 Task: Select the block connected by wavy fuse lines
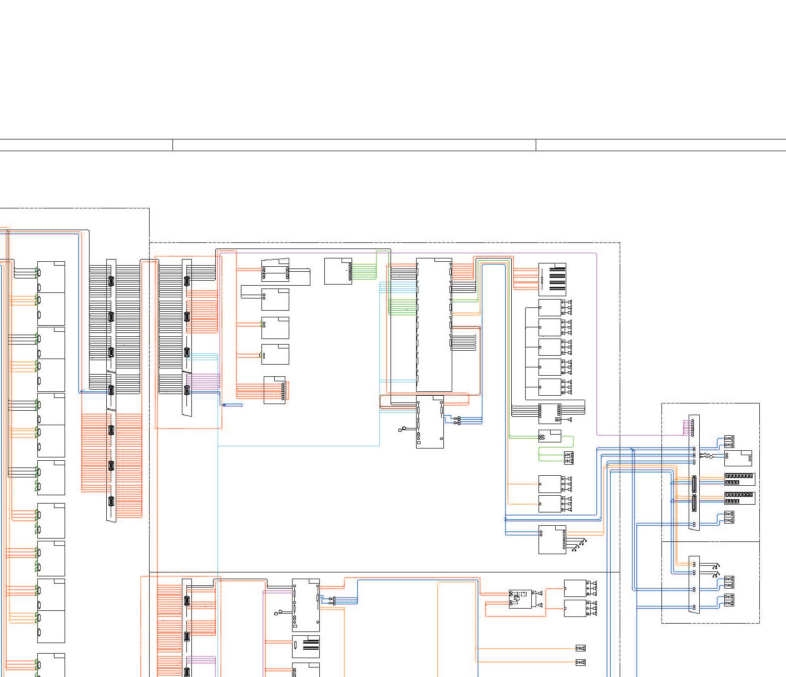pos(738,459)
